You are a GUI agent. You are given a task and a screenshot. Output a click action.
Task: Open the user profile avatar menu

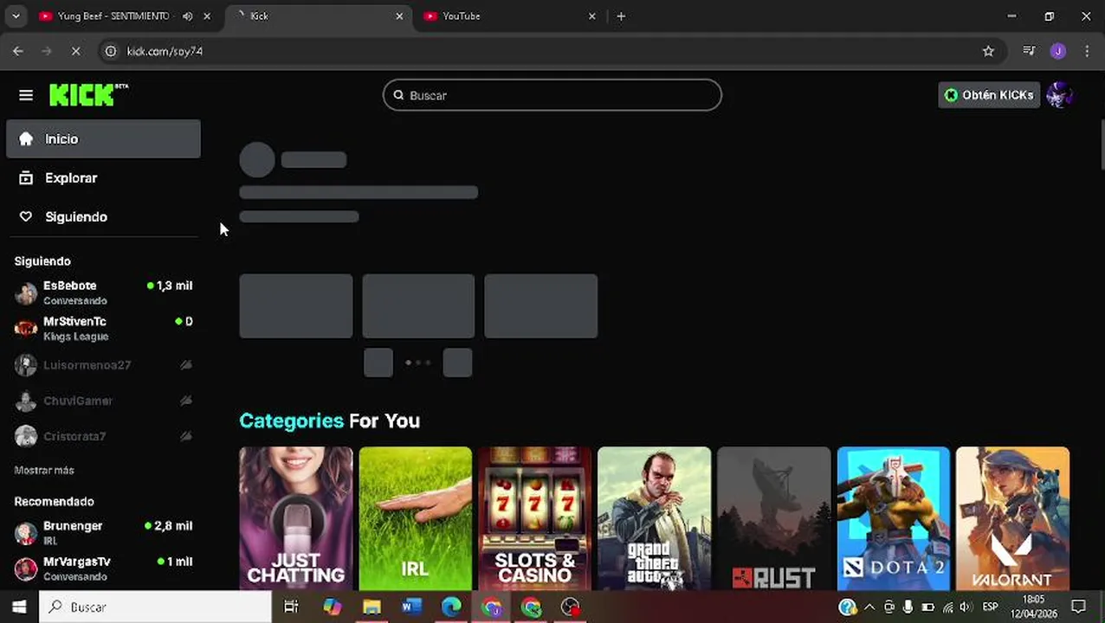click(1059, 95)
